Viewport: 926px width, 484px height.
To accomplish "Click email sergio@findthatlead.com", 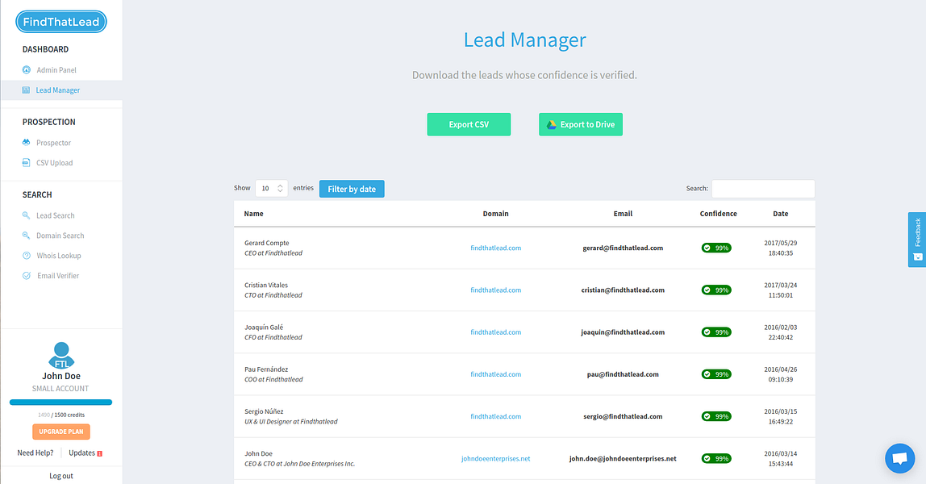I will click(623, 416).
